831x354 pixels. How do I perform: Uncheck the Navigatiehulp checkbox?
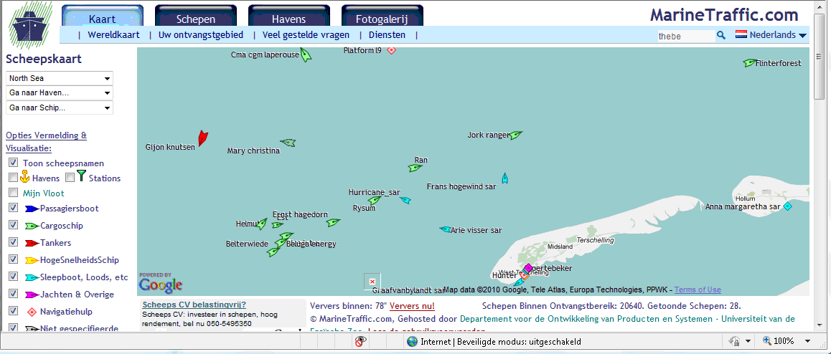tap(13, 310)
